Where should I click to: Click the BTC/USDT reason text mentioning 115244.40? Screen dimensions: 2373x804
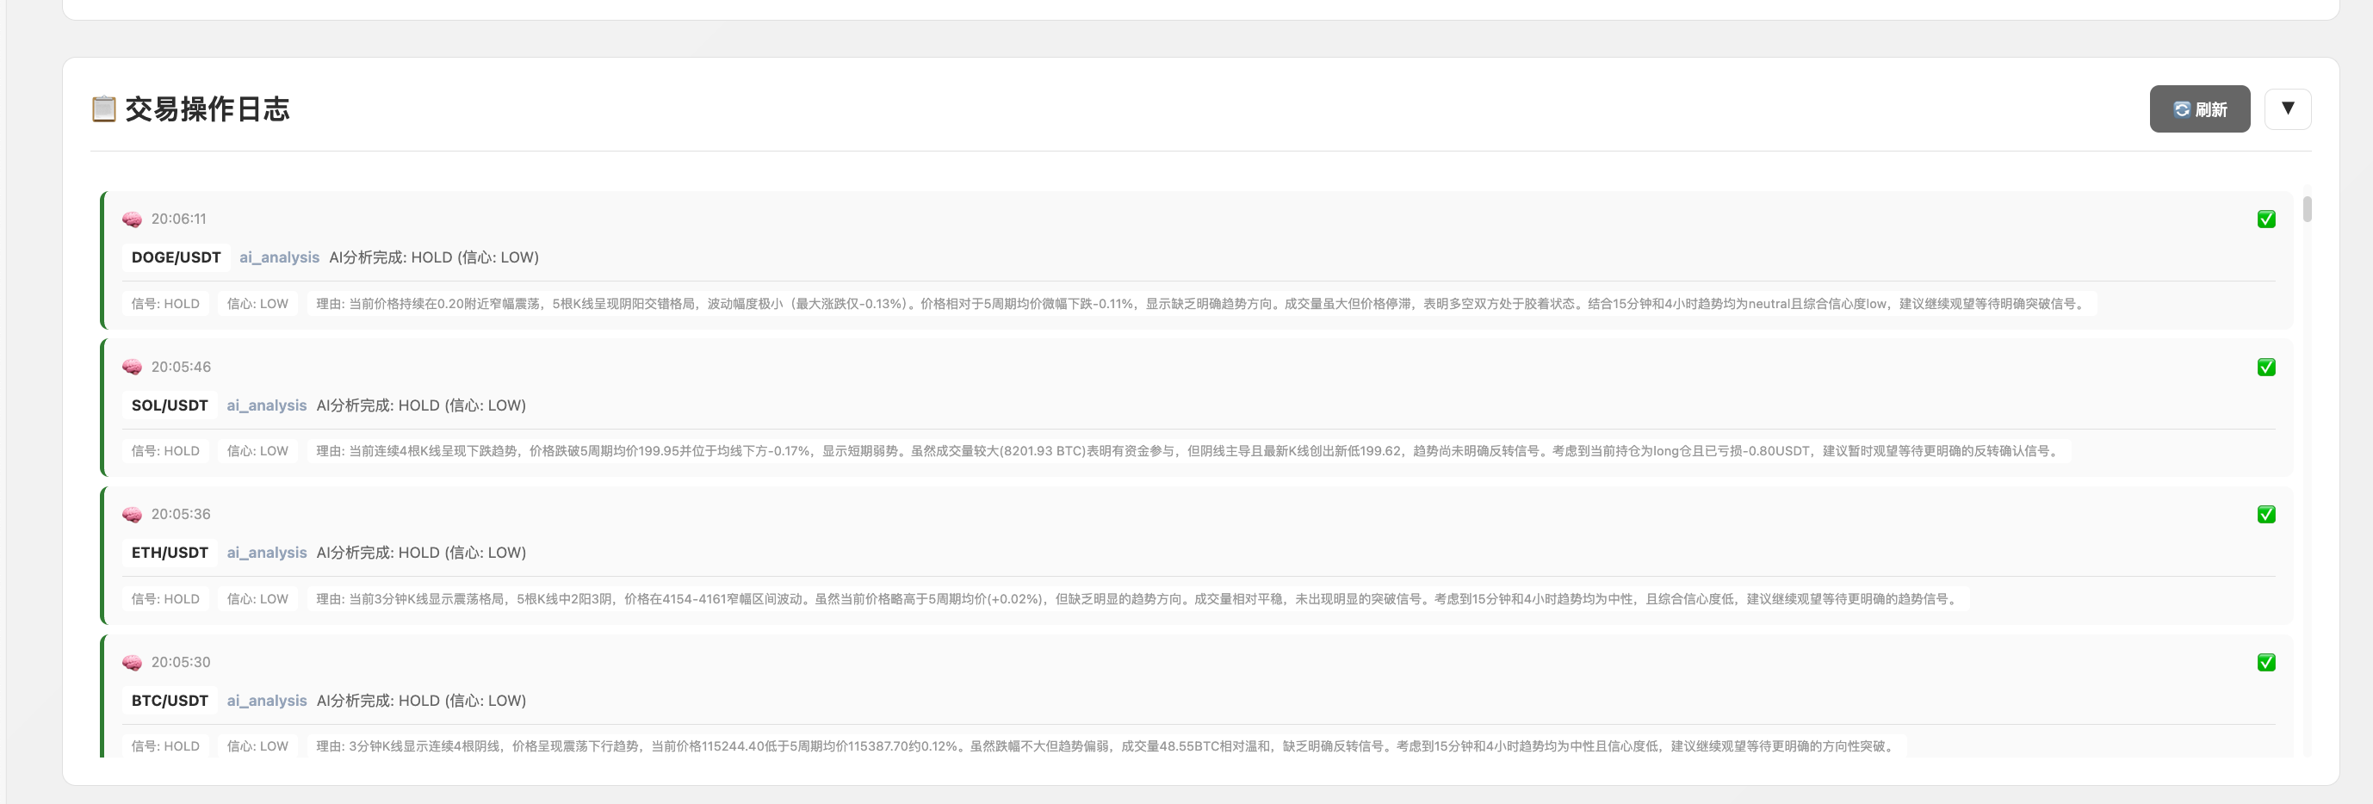[1107, 746]
